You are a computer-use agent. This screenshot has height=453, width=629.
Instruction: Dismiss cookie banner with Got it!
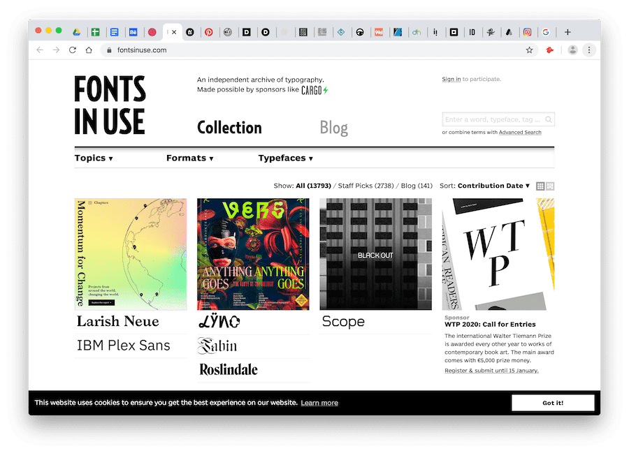click(x=553, y=403)
